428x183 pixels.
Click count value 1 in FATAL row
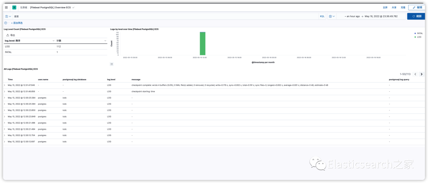coord(57,52)
